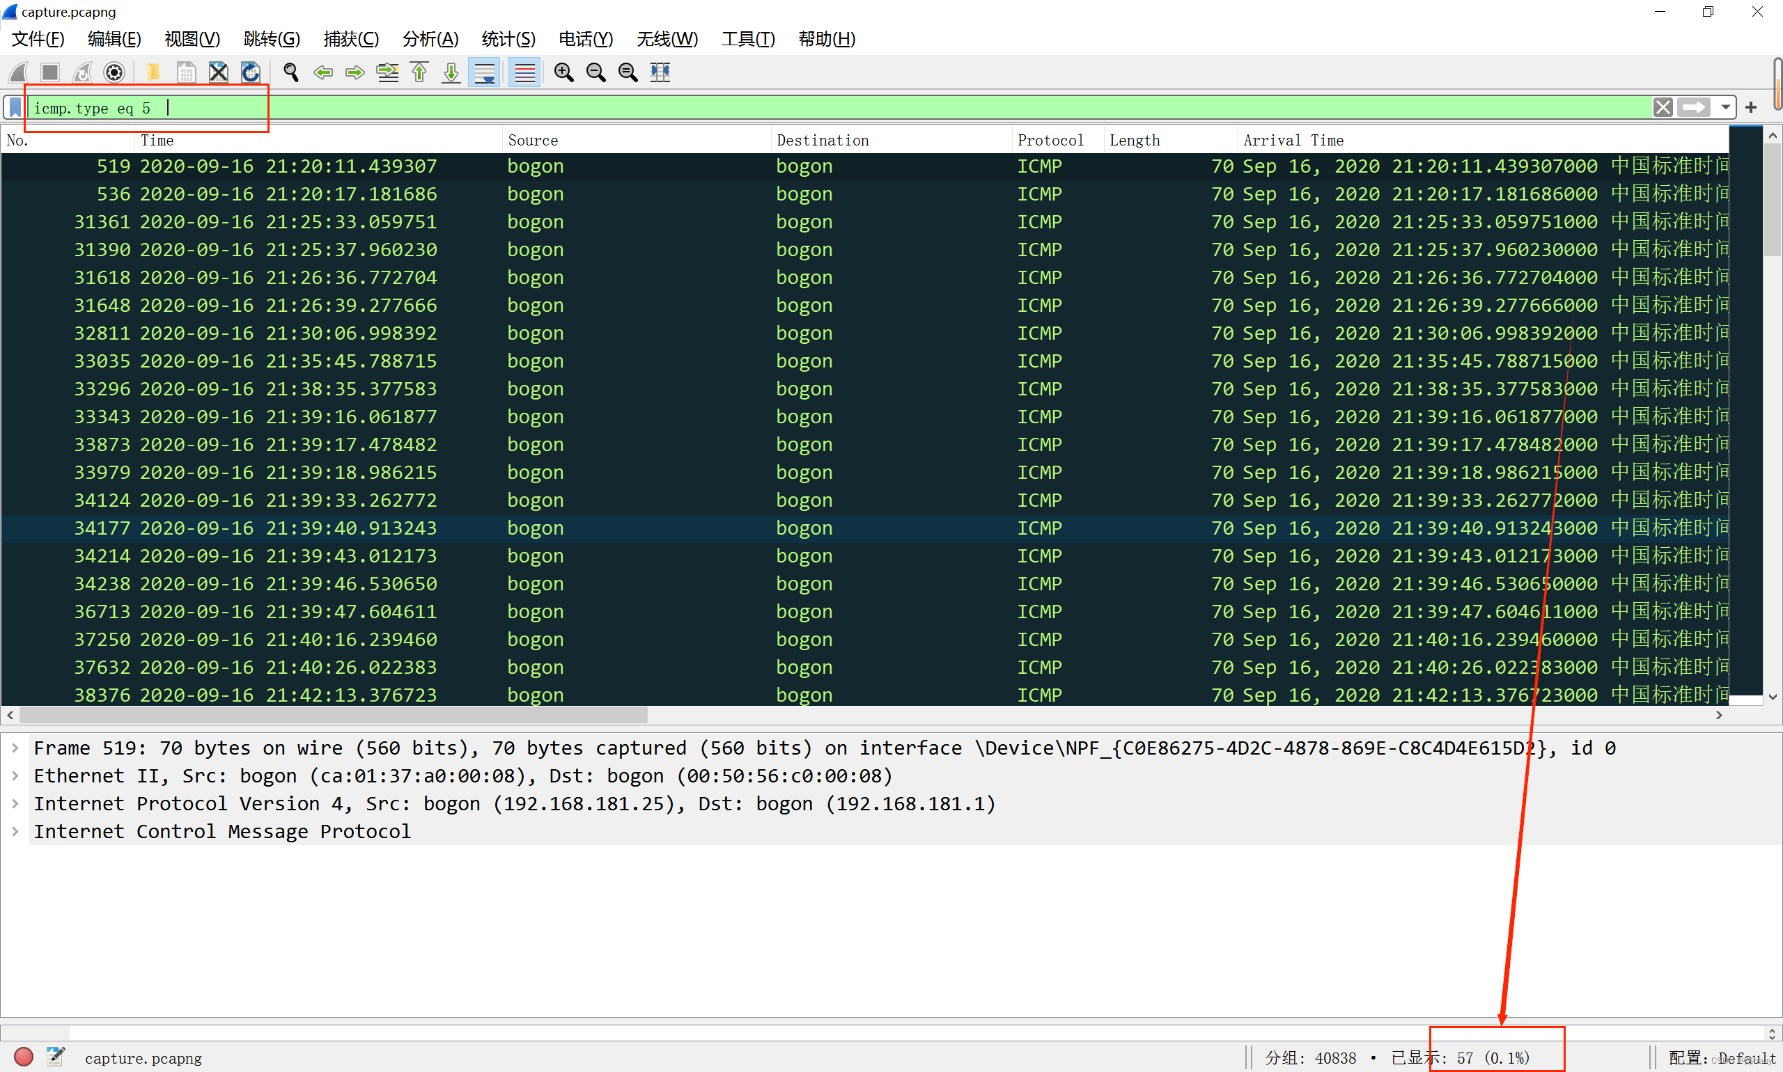Open the 分析(A) menu

click(430, 39)
